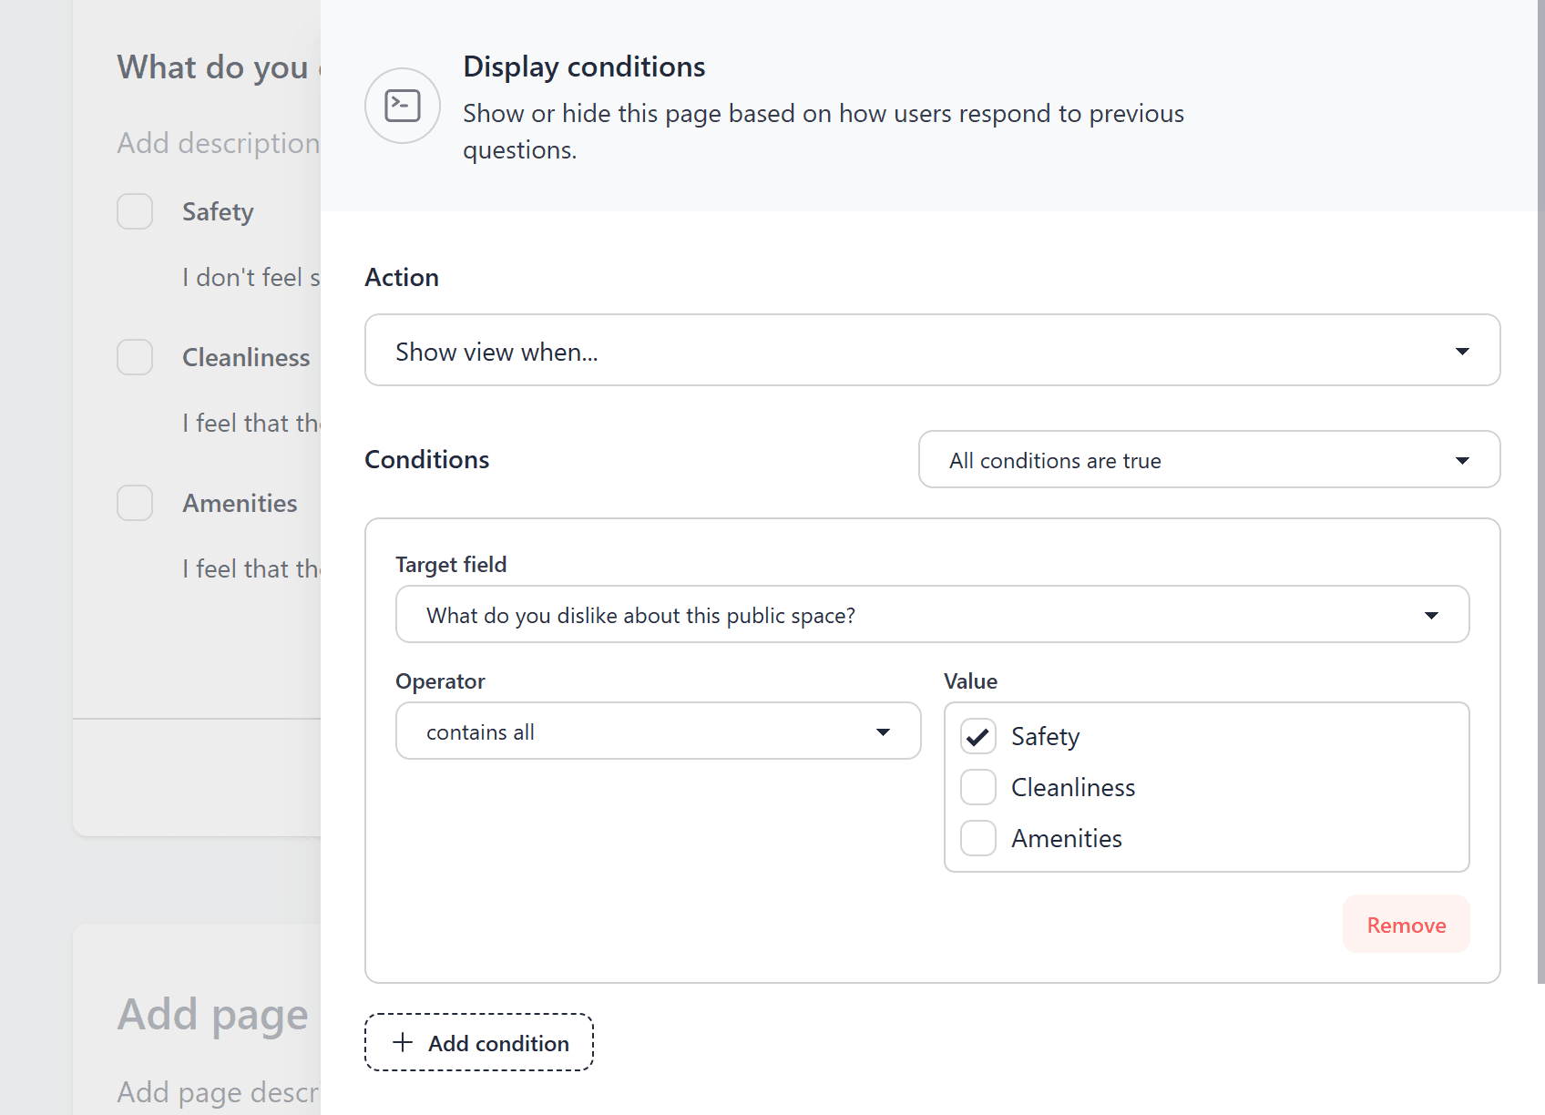Uncheck the Safety value checkbox
1545x1115 pixels.
[978, 736]
